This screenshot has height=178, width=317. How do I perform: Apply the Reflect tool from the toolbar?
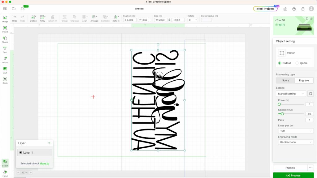pyautogui.click(x=116, y=18)
